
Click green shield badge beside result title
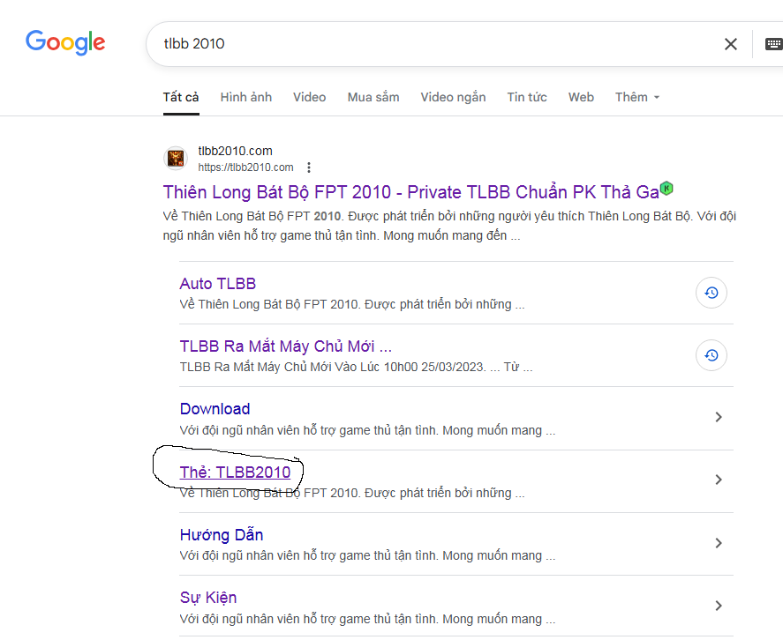coord(666,189)
